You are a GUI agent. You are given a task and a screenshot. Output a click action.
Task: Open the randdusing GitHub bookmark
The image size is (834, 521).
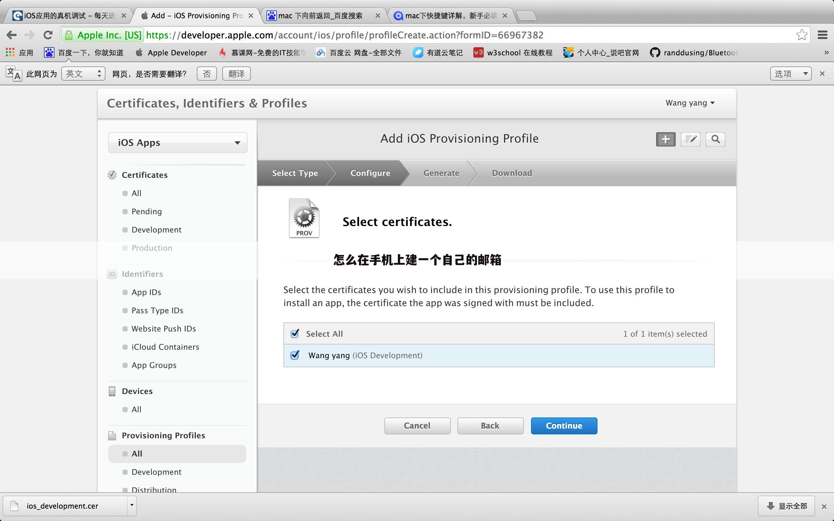694,53
